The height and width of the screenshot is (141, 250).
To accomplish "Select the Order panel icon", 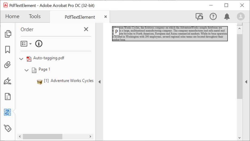I will coord(8,112).
